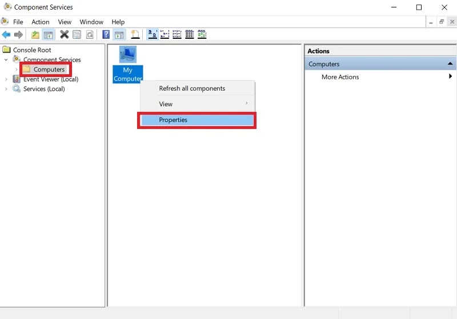Screen dimensions: 457x319
Task: Click the blue Help question-mark icon
Action: [106, 34]
